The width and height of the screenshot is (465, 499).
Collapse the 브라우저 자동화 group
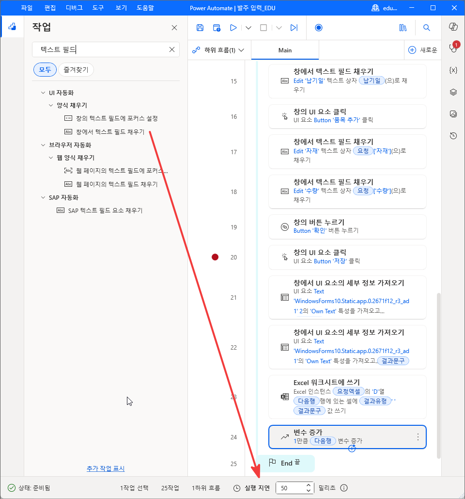click(43, 145)
